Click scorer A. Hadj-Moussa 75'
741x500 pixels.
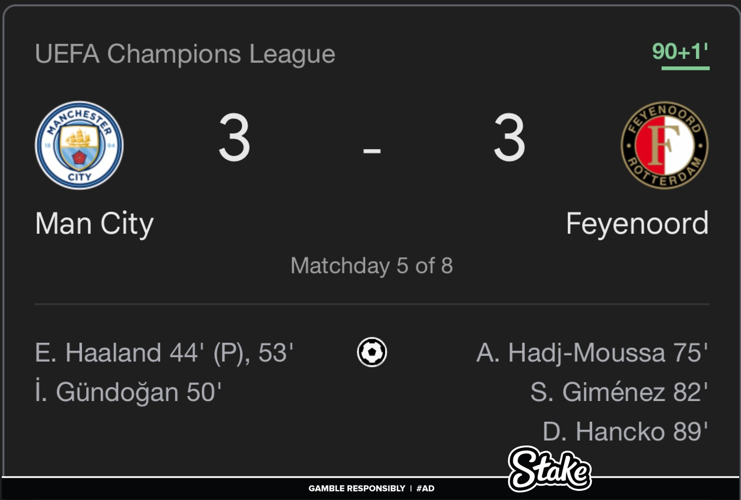click(x=592, y=353)
